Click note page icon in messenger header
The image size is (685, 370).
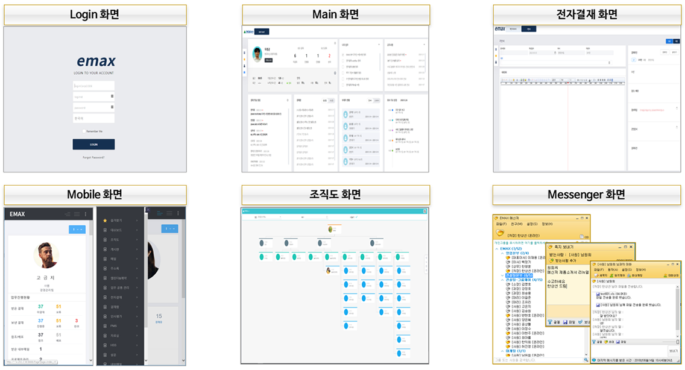[x=582, y=236]
